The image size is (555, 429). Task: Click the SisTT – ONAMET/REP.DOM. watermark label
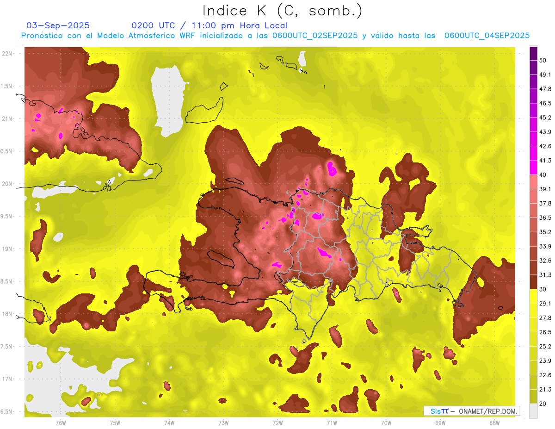pyautogui.click(x=472, y=411)
